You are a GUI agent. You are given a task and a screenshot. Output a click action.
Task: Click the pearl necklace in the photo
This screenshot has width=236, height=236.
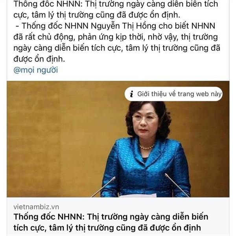(x=146, y=147)
